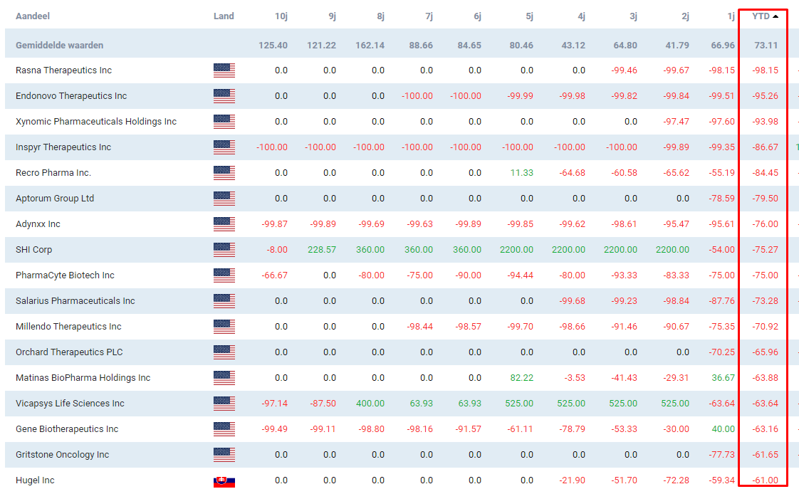799x489 pixels.
Task: Click the US flag for PharmaCyte Biotech
Action: point(224,275)
